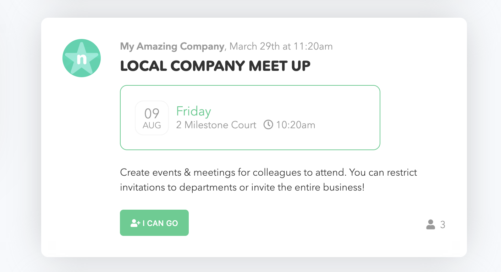This screenshot has width=501, height=272.
Task: Click the clock icon beside 10:20am
Action: coord(268,125)
